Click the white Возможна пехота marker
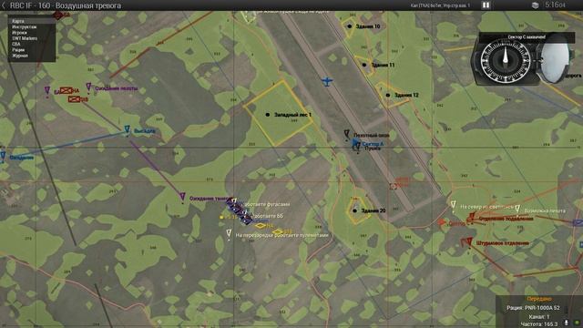 517,210
